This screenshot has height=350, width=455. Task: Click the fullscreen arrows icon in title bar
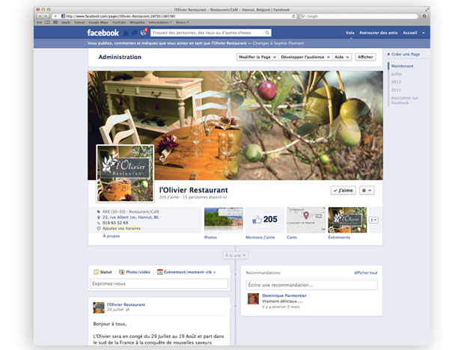click(x=427, y=10)
